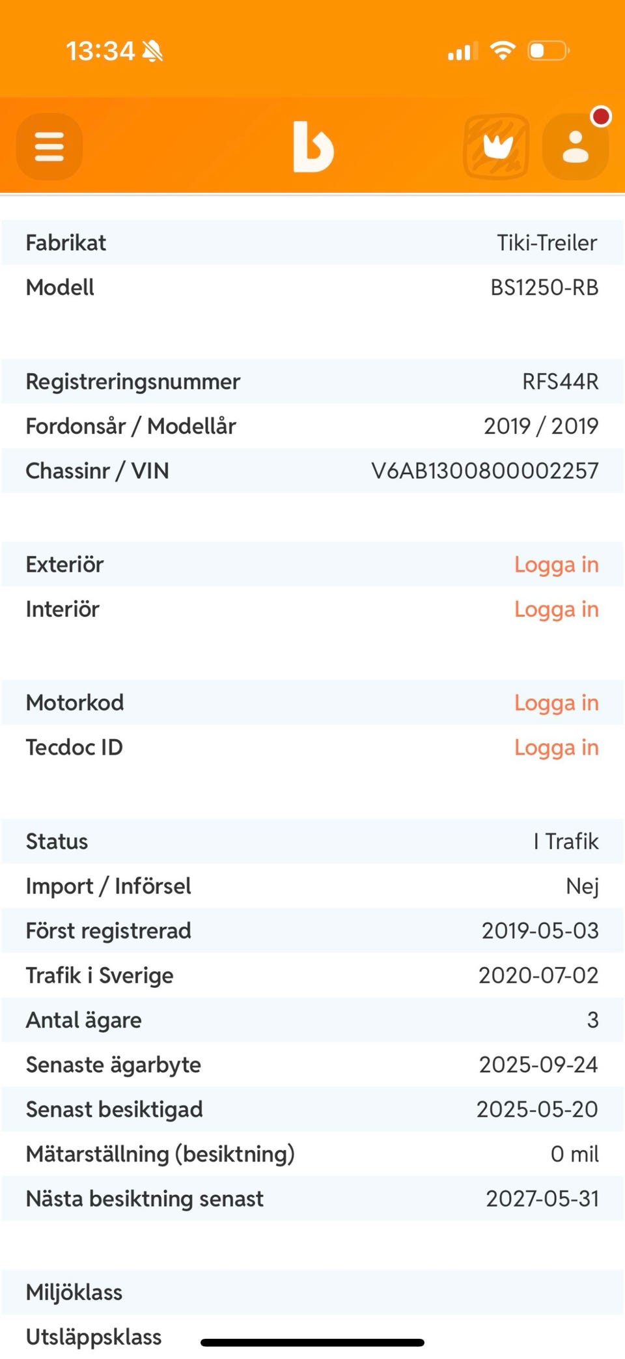
Task: Select the Fabrikat Tiki-Treiler row
Action: pos(312,243)
